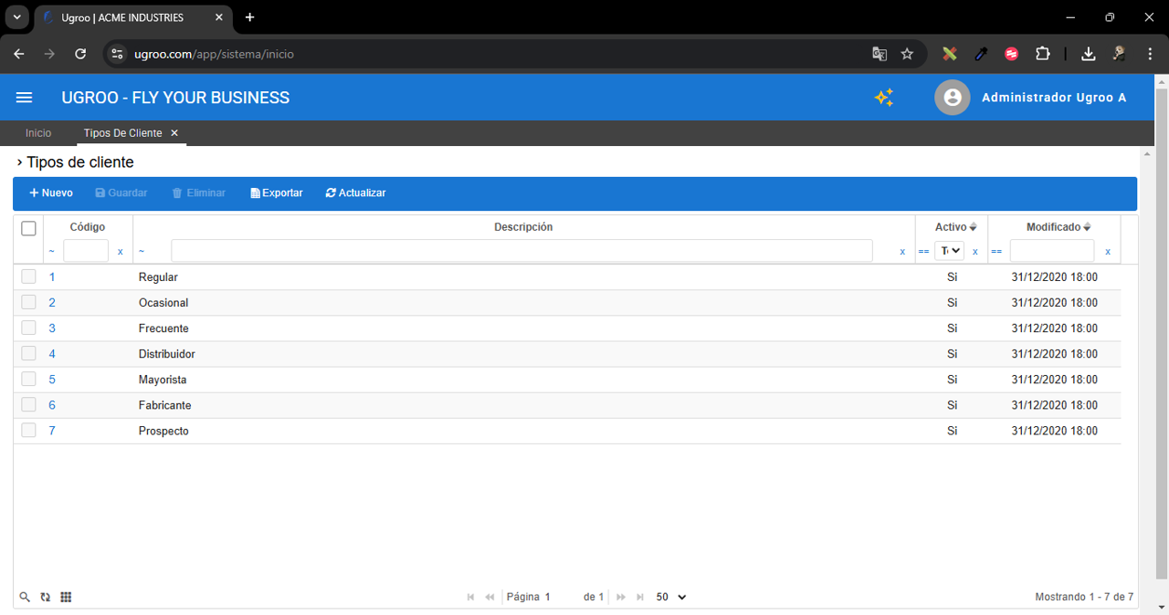Select the Mayorista row checkbox
Screen dimensions: 1169x615
pyautogui.click(x=28, y=379)
